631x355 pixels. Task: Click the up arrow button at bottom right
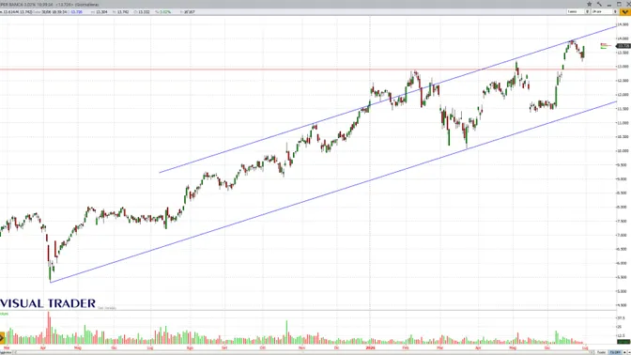[x=625, y=352]
